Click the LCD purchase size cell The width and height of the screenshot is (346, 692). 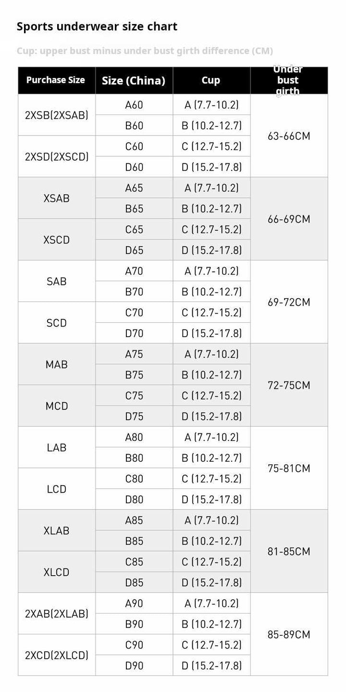(57, 489)
